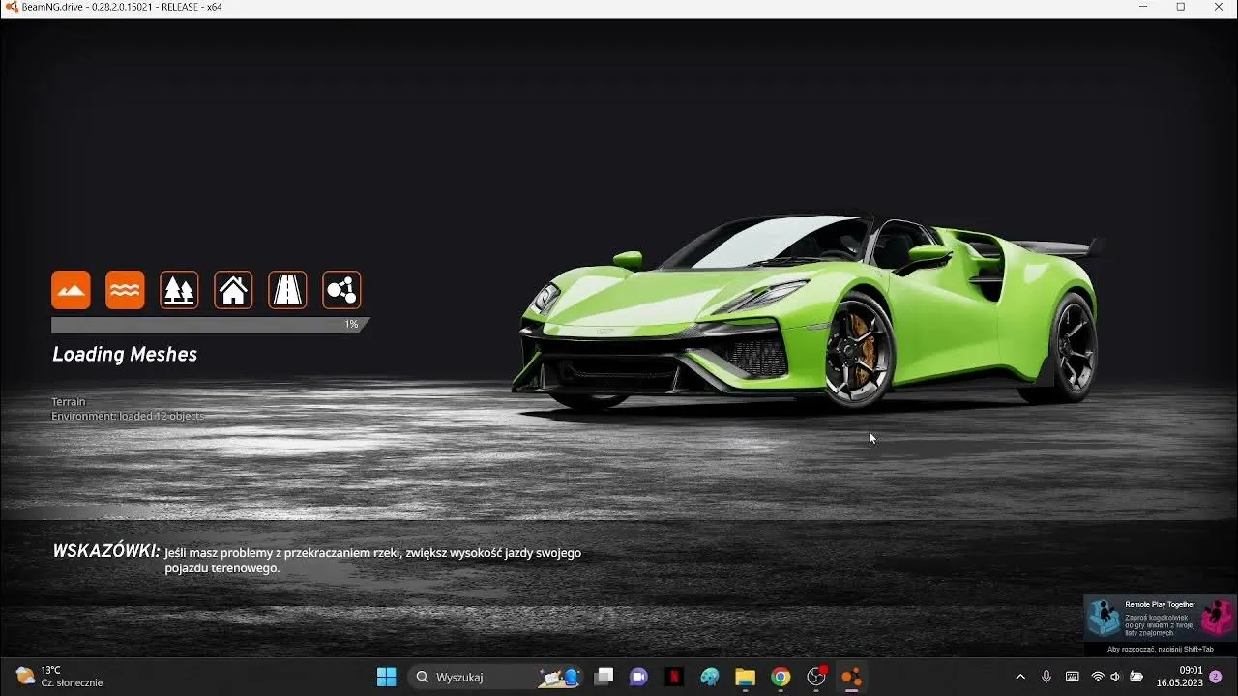Click the loading progress bar at 1%
The width and height of the screenshot is (1238, 696).
pos(208,325)
